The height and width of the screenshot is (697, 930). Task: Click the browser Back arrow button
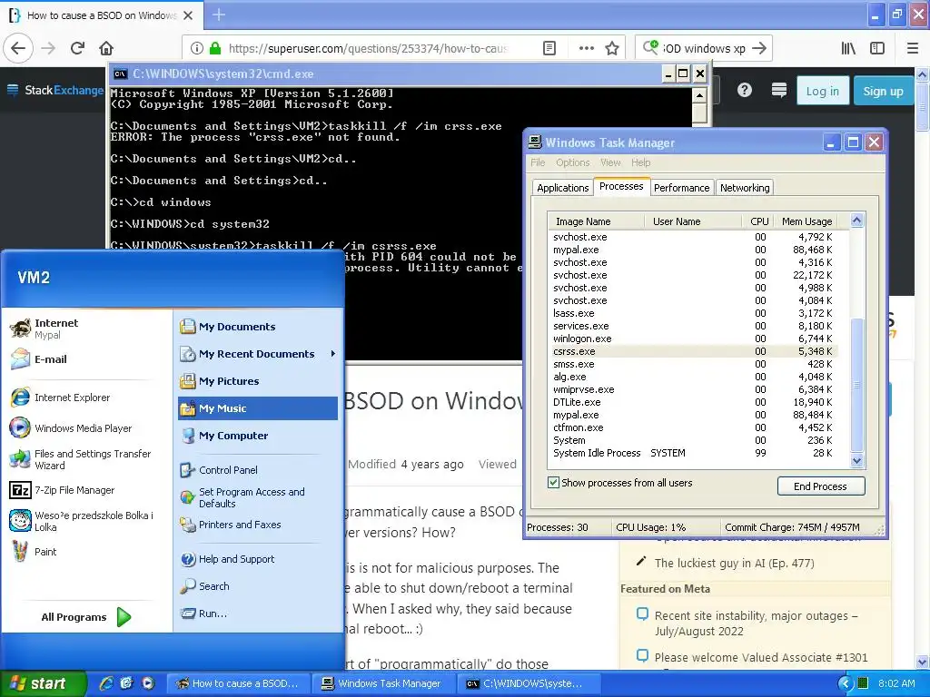(18, 48)
